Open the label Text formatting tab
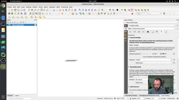Screen dimensions: 179x100 130,32
